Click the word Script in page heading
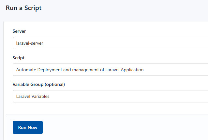208x140 pixels. point(34,8)
